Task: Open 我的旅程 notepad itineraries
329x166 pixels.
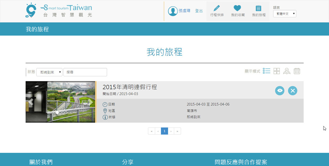Action: click(x=259, y=11)
